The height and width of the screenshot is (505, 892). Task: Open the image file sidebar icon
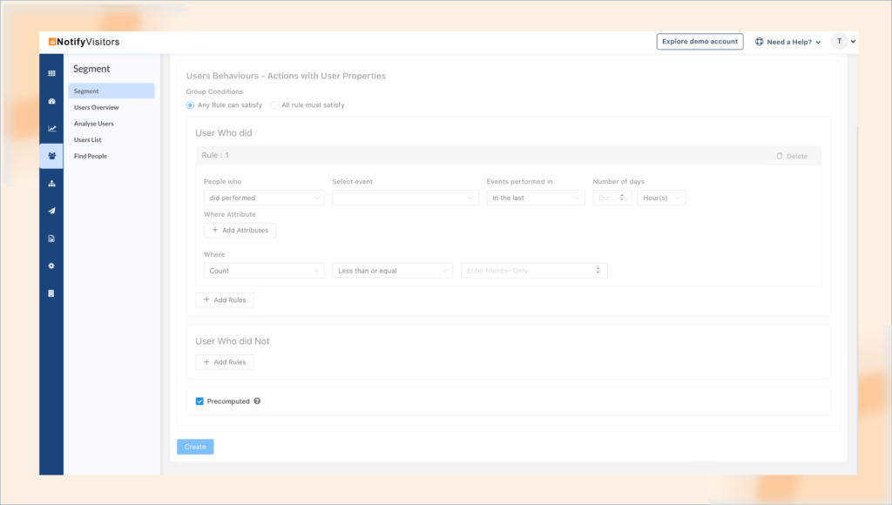[x=51, y=239]
